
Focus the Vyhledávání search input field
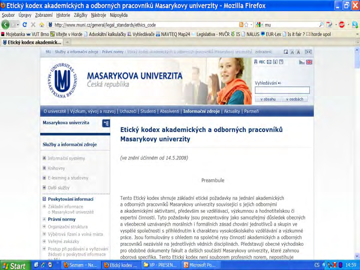(282, 90)
